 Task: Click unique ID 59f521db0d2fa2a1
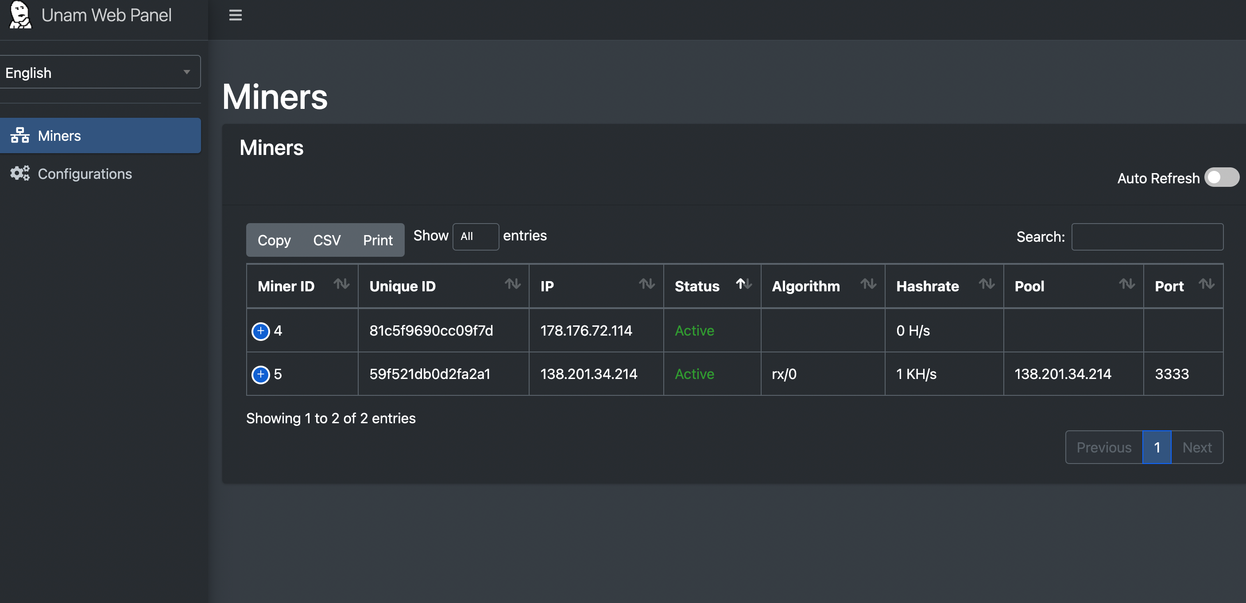click(430, 374)
